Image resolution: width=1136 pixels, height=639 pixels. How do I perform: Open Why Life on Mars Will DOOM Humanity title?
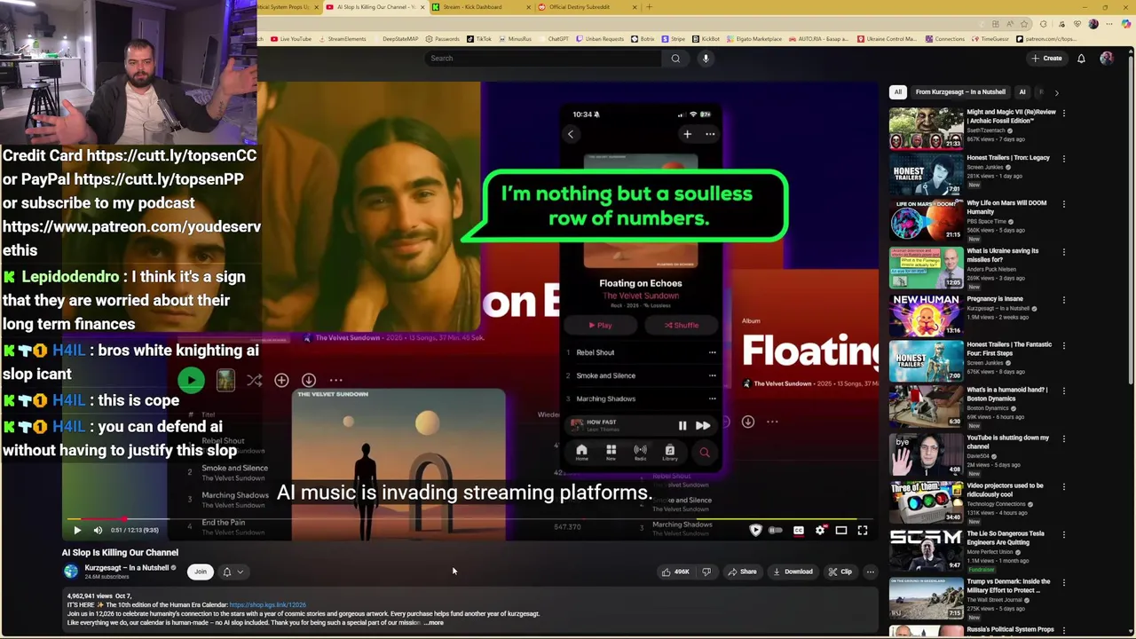[1006, 207]
